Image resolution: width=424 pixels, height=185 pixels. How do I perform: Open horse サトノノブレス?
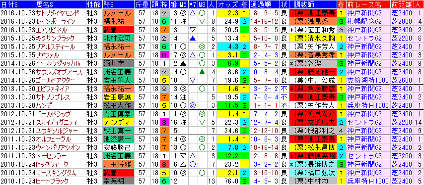pyautogui.click(x=53, y=97)
